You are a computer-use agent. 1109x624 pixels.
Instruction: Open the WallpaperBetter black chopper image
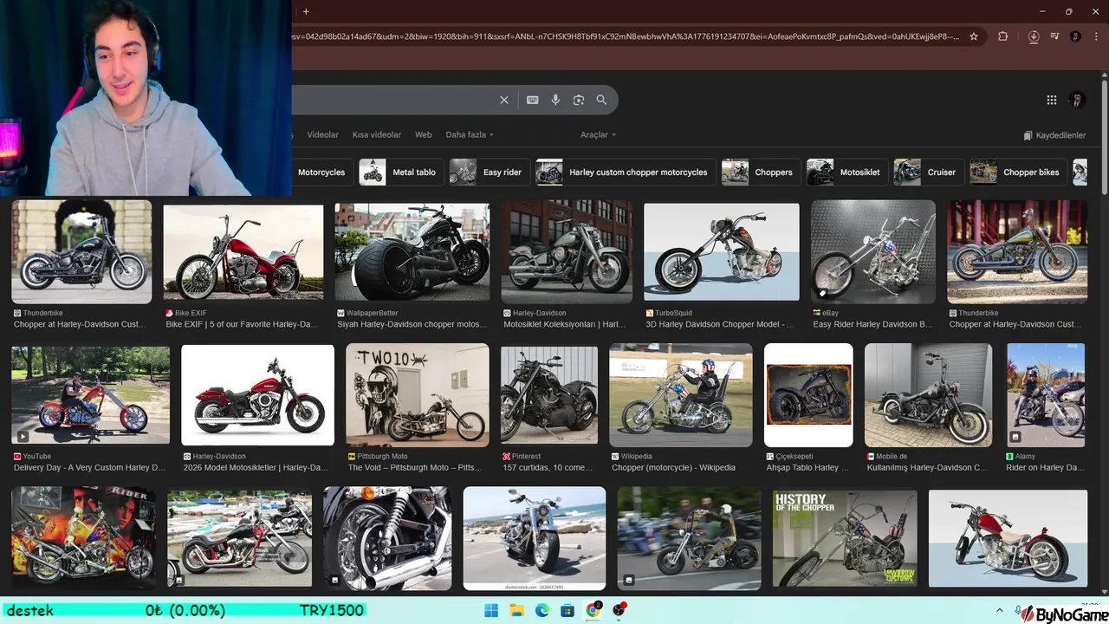click(x=412, y=252)
